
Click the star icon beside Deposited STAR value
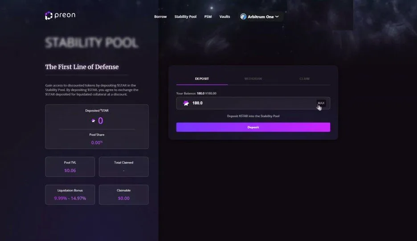click(x=94, y=120)
